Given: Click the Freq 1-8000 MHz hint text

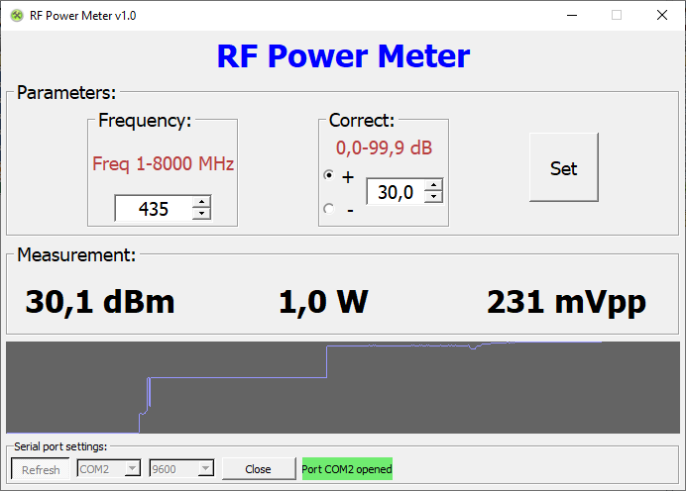Looking at the screenshot, I should tap(164, 164).
